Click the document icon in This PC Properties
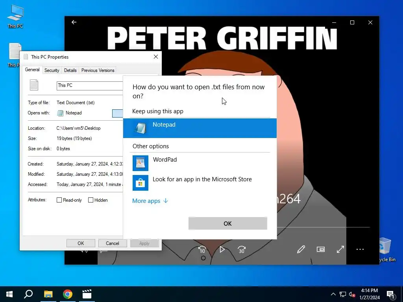Image resolution: width=403 pixels, height=302 pixels. pos(34,85)
